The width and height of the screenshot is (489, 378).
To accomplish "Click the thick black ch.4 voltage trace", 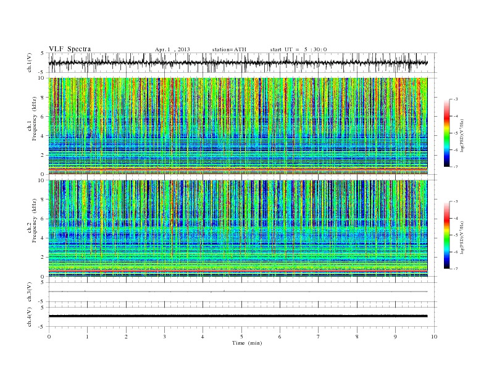I will 238,316.
